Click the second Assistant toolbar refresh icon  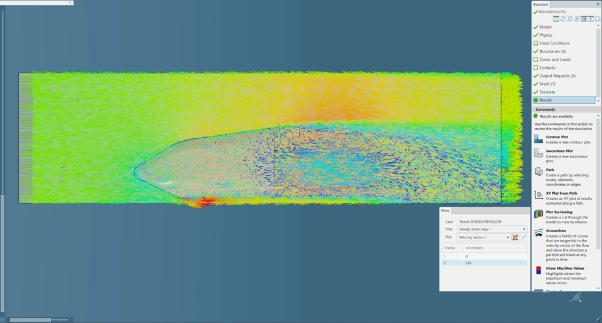(563, 19)
